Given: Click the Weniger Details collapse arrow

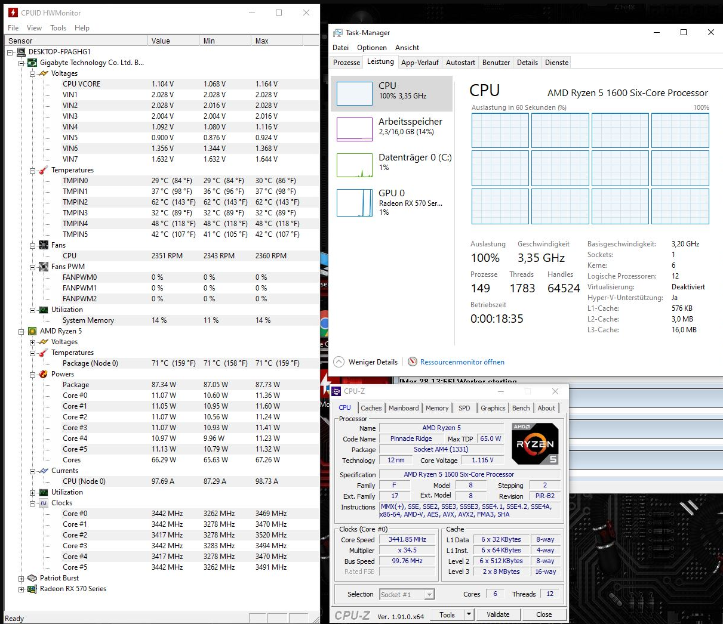Looking at the screenshot, I should click(x=339, y=362).
